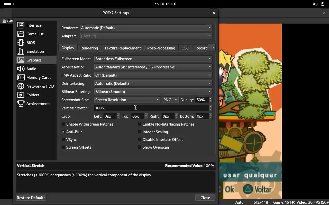Click the Auto status bar entry
This screenshot has height=205, width=329.
click(x=239, y=202)
